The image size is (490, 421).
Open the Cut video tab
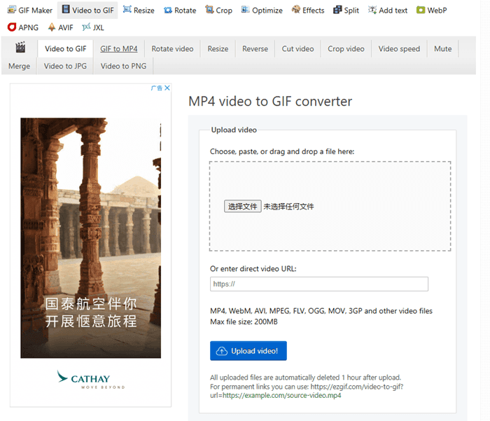point(297,49)
